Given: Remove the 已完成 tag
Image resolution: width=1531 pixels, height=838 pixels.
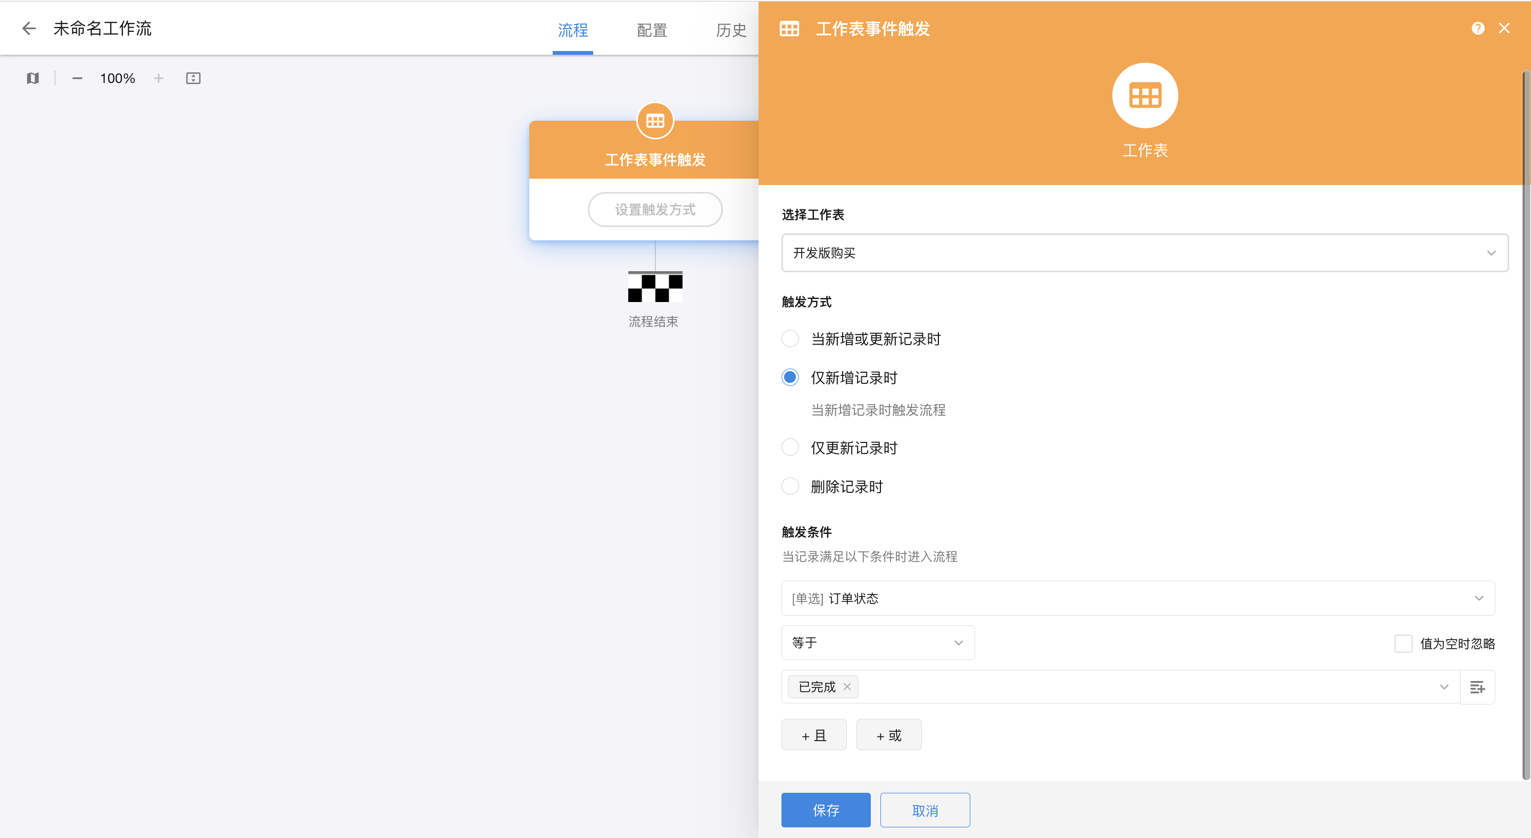Looking at the screenshot, I should click(847, 686).
